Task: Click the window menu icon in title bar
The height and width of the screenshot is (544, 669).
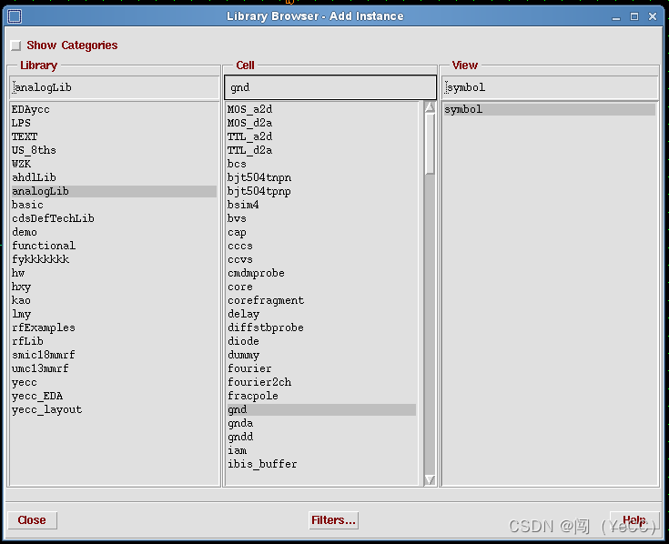Action: [15, 16]
